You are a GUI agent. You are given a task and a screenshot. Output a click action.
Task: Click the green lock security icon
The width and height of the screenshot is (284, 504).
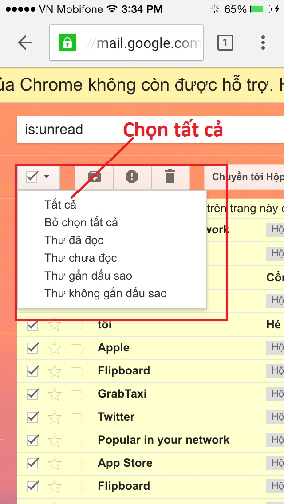pos(67,43)
